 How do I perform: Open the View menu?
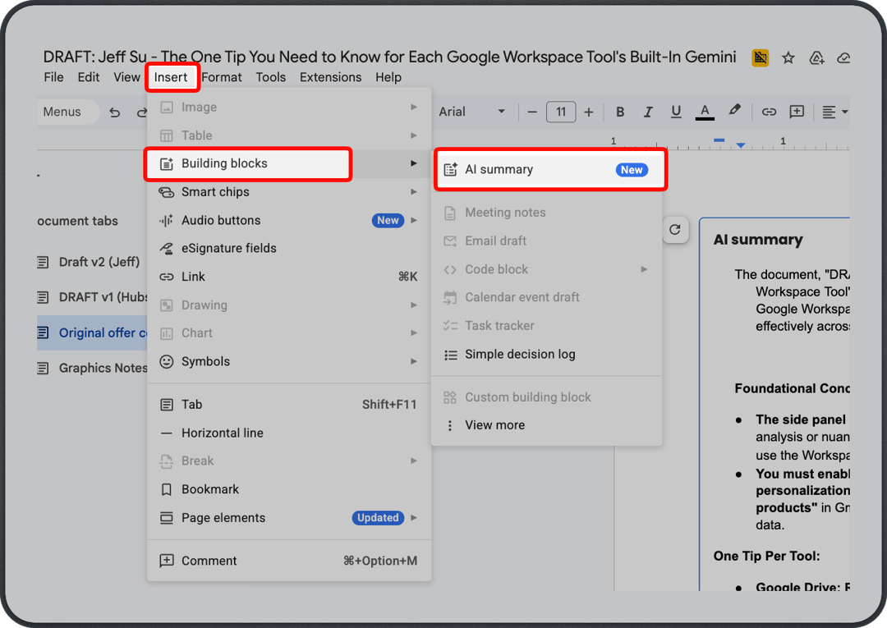point(126,77)
